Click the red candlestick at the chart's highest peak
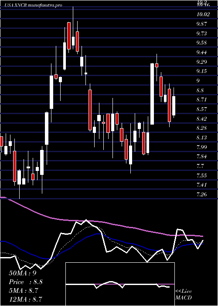 [69, 36]
